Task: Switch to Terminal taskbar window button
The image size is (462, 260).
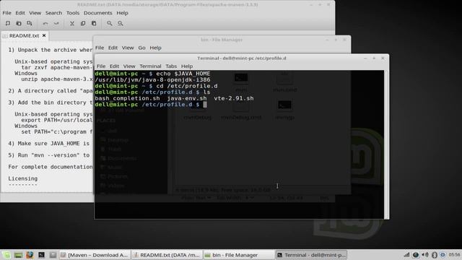Action: (x=311, y=255)
